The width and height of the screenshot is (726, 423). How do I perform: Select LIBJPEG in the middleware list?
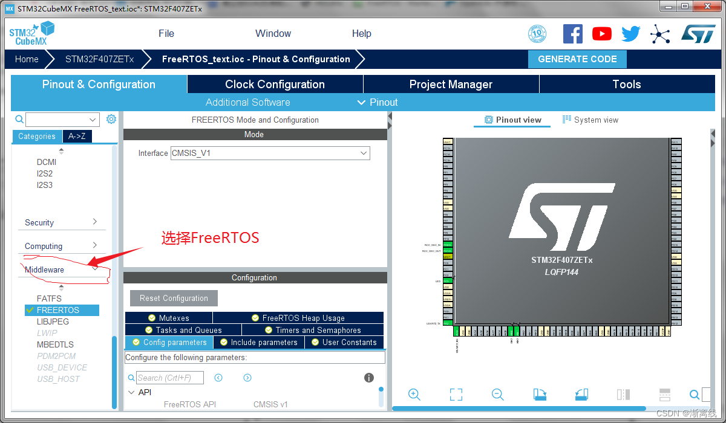click(53, 321)
